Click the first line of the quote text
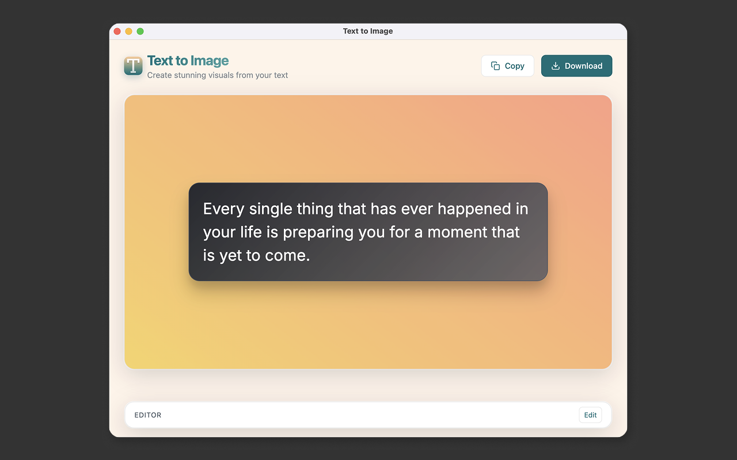Viewport: 737px width, 460px height. (366, 209)
